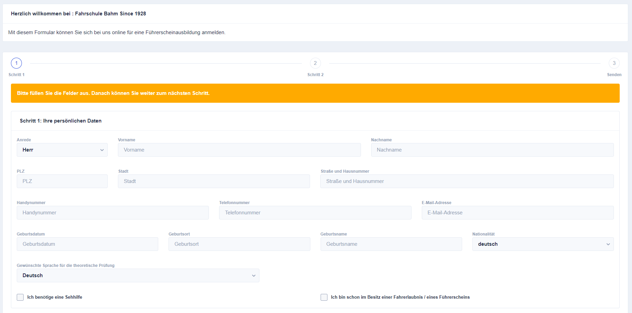Click the Geburtsort input field

(x=239, y=244)
